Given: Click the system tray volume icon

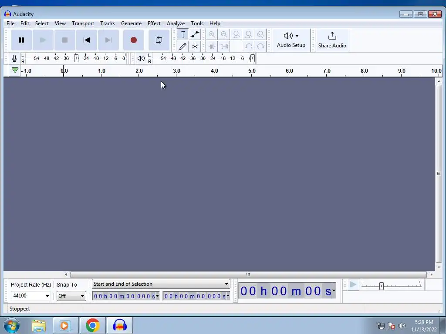Looking at the screenshot, I should pos(402,326).
